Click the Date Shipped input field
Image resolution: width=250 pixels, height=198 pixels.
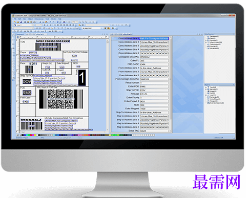(154, 109)
